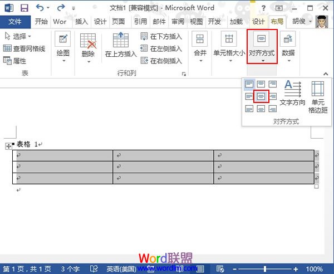Click the Undo arrow icon

pos(40,8)
